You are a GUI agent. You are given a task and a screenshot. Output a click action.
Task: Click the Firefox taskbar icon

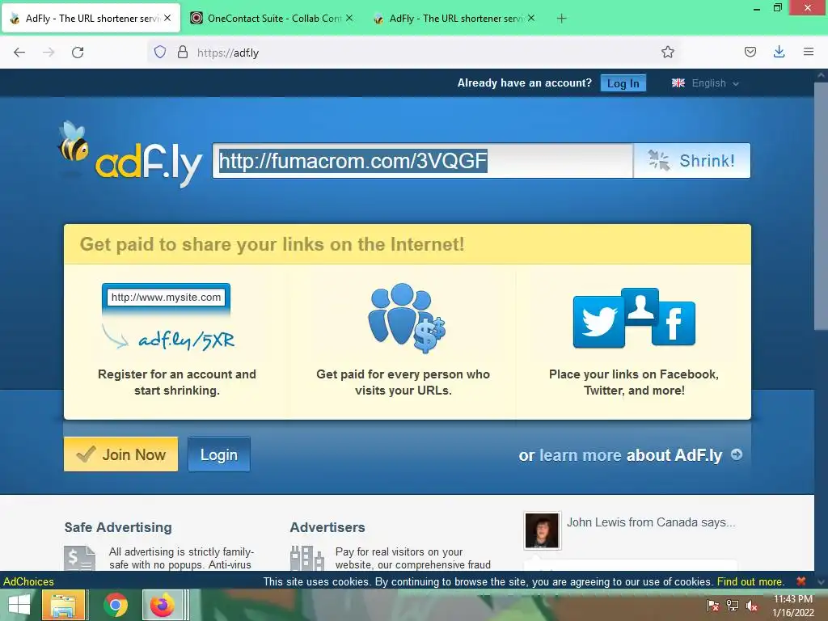[x=162, y=605]
